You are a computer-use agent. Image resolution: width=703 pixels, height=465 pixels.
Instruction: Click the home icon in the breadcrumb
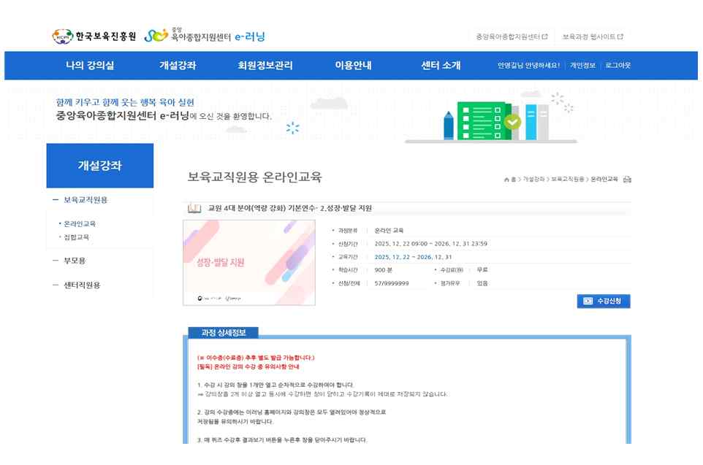506,180
